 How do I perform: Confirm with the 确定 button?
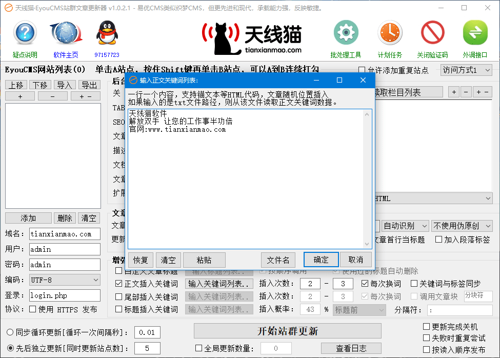coord(321,260)
